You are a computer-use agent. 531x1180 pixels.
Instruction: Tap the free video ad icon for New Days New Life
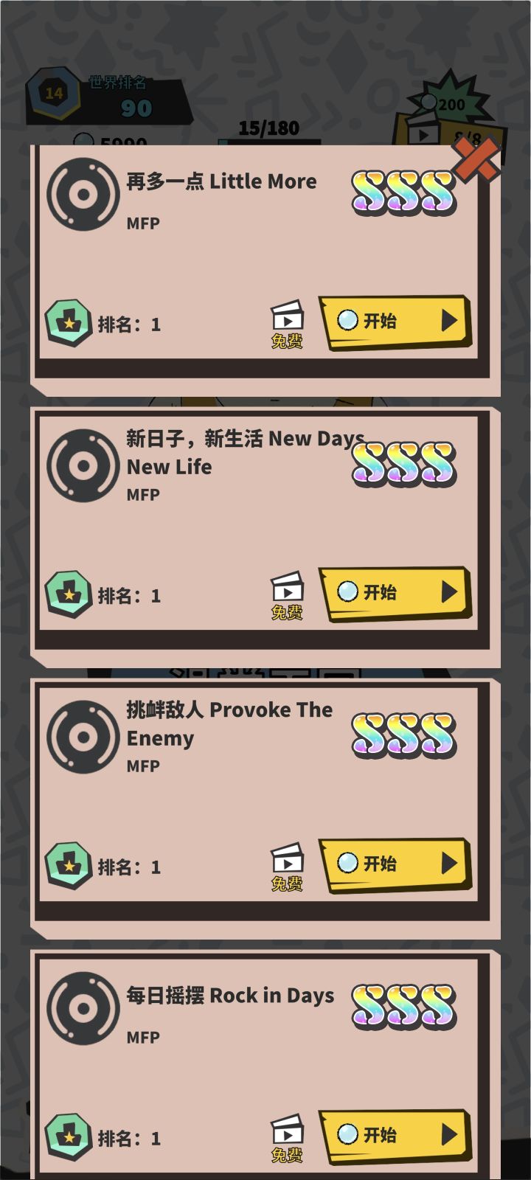(x=287, y=596)
